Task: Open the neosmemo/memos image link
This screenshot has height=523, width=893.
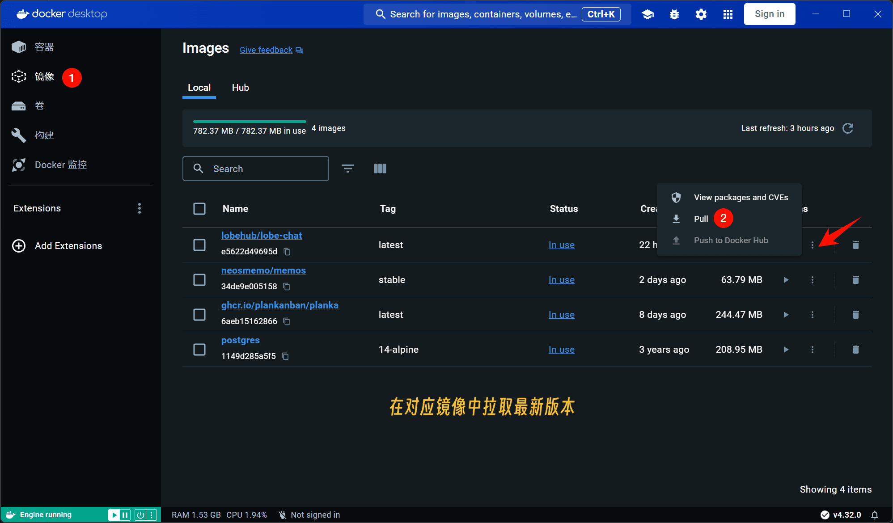Action: point(263,270)
